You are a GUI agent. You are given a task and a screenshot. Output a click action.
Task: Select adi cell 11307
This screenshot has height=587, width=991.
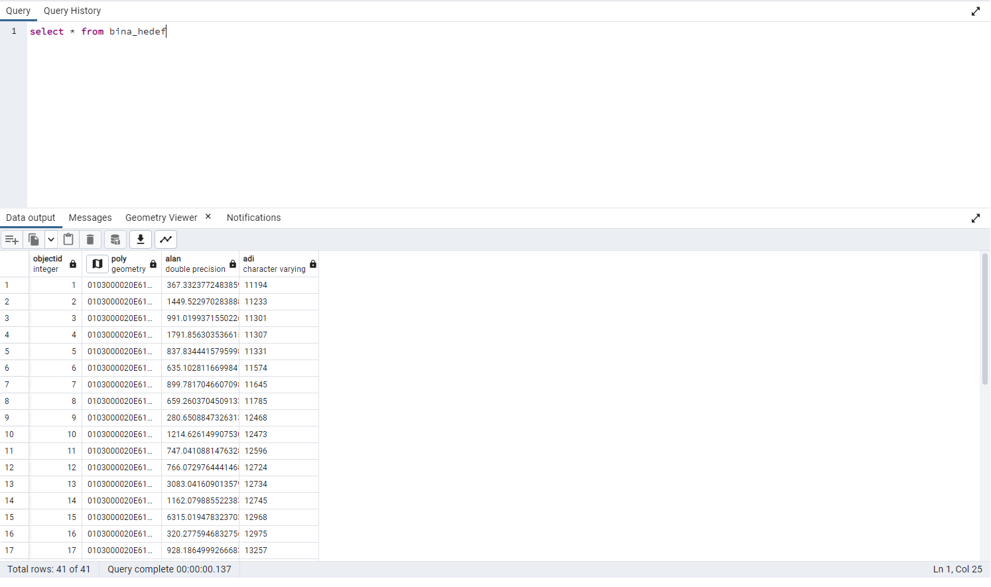(279, 335)
